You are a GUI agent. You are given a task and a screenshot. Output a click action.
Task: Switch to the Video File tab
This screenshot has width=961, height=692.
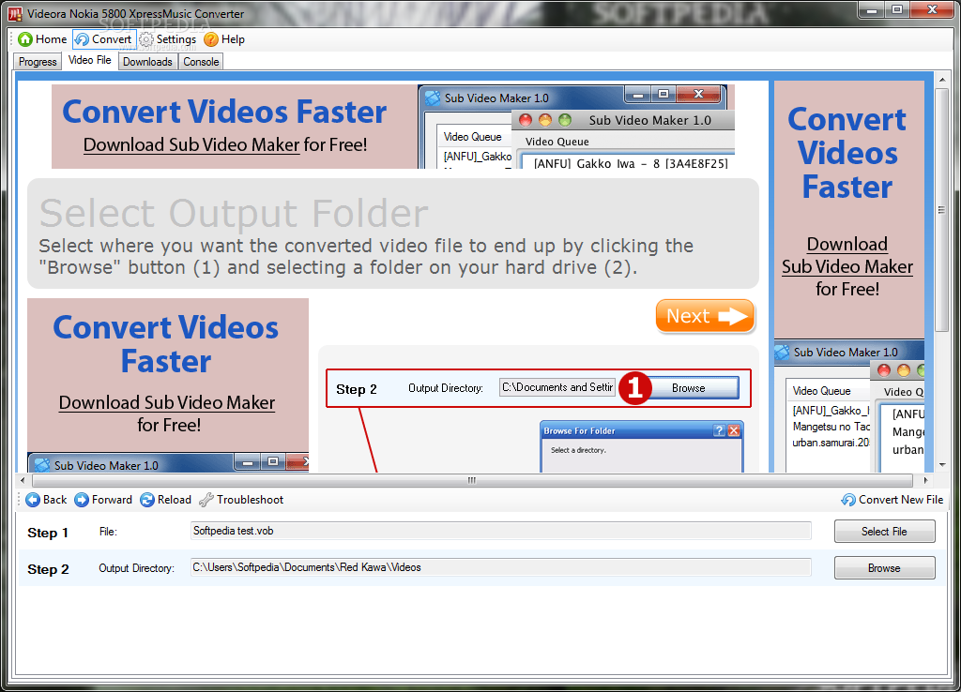tap(89, 60)
